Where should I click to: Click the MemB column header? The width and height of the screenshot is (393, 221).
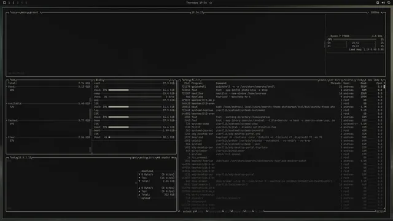click(363, 83)
